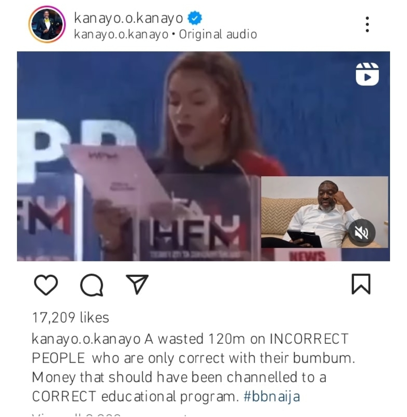Viewport: 407px width, 417px height.
Task: Tap the blue verified badge
Action: [195, 18]
